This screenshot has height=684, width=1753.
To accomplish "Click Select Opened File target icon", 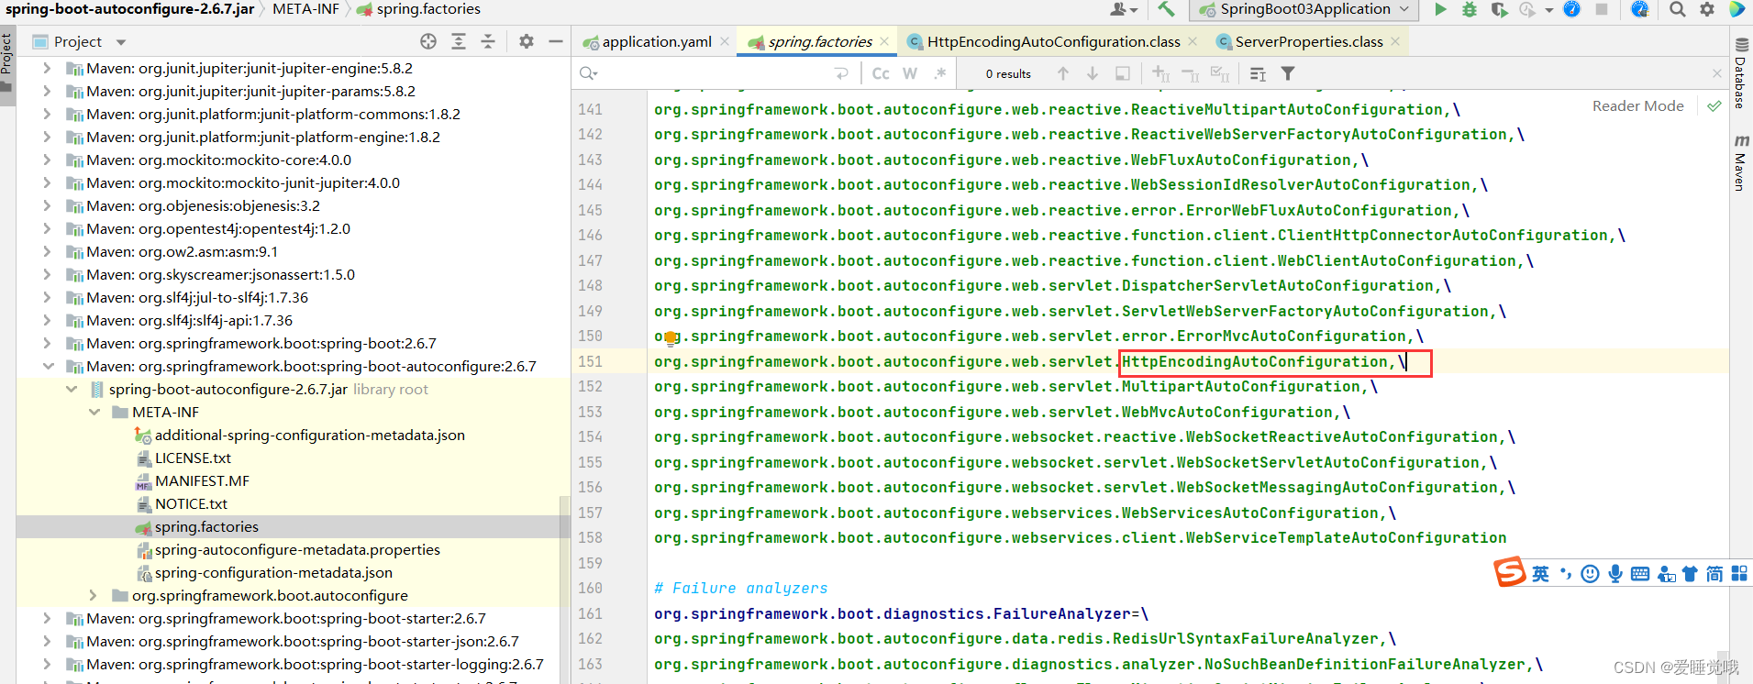I will 428,41.
